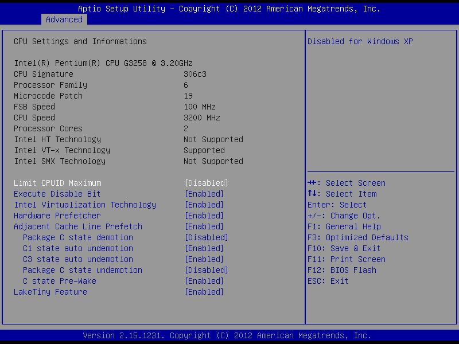
Task: Change C1 state auto undemotion [Enabled] value
Action: pyautogui.click(x=204, y=248)
